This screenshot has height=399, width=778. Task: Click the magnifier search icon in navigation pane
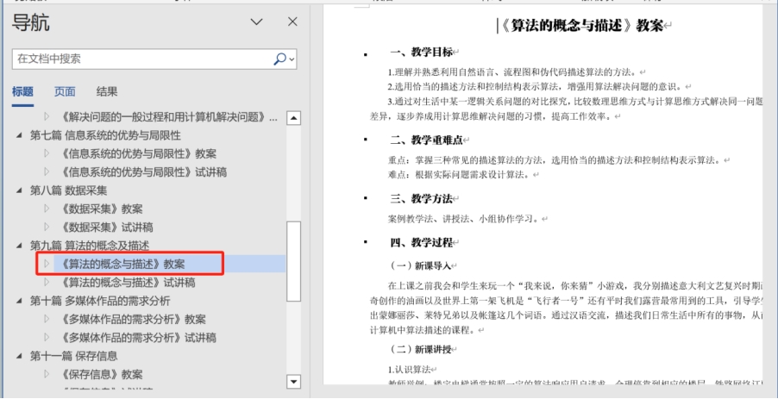(x=279, y=59)
